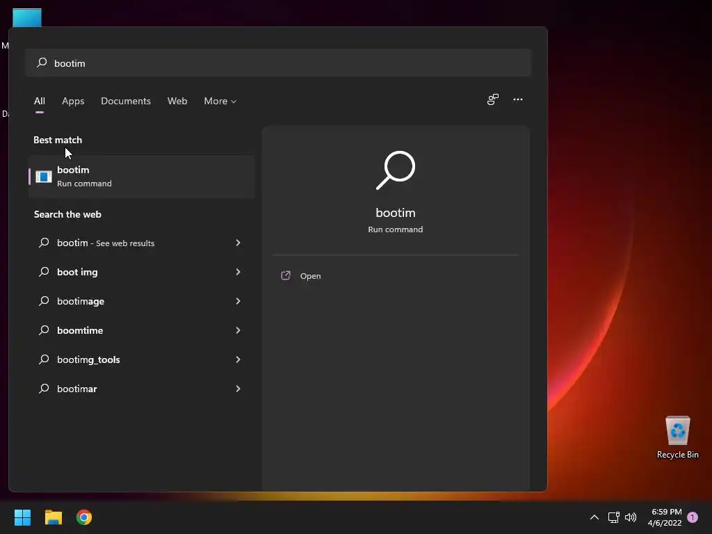Switch to the Documents tab
Screen dimensions: 712x534
point(126,101)
